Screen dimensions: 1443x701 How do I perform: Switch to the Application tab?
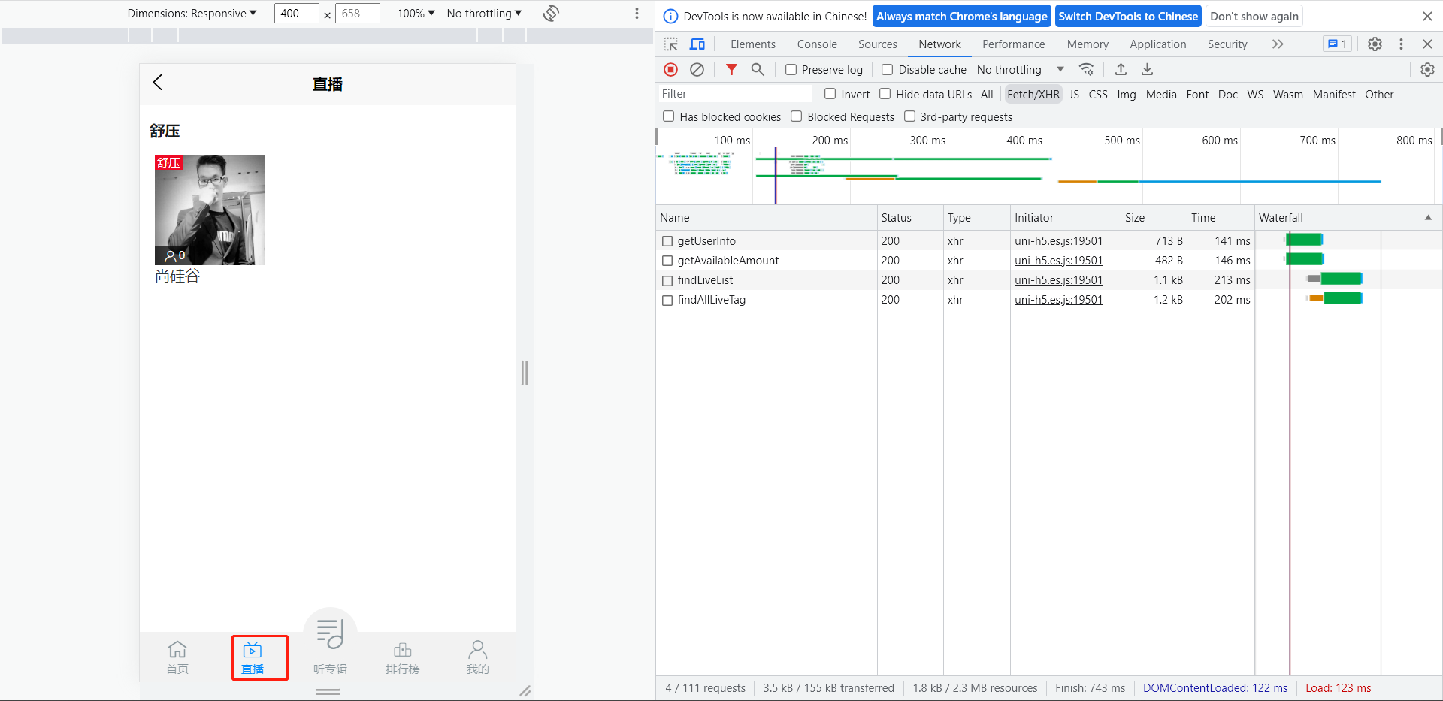1158,44
